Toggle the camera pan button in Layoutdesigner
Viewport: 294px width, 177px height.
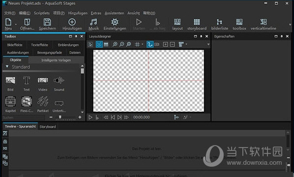pyautogui.click(x=157, y=44)
